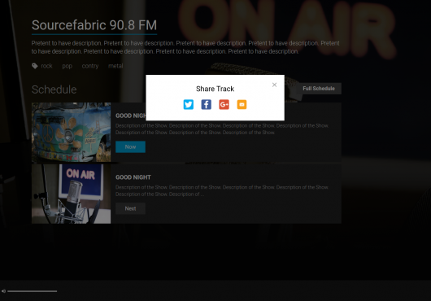Viewport: 431px width, 301px height.
Task: Click the Now button
Action: 130,146
